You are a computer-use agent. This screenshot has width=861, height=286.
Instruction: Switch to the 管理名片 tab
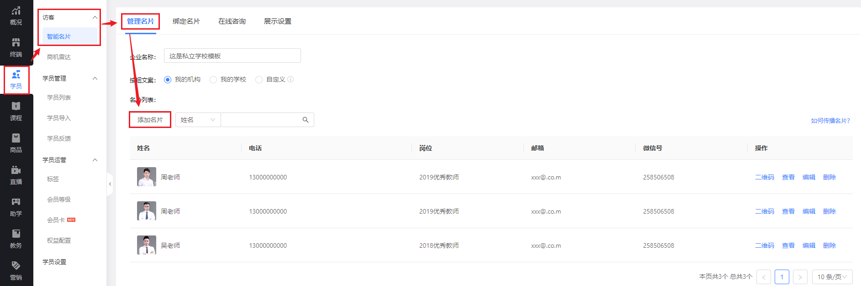[x=141, y=21]
